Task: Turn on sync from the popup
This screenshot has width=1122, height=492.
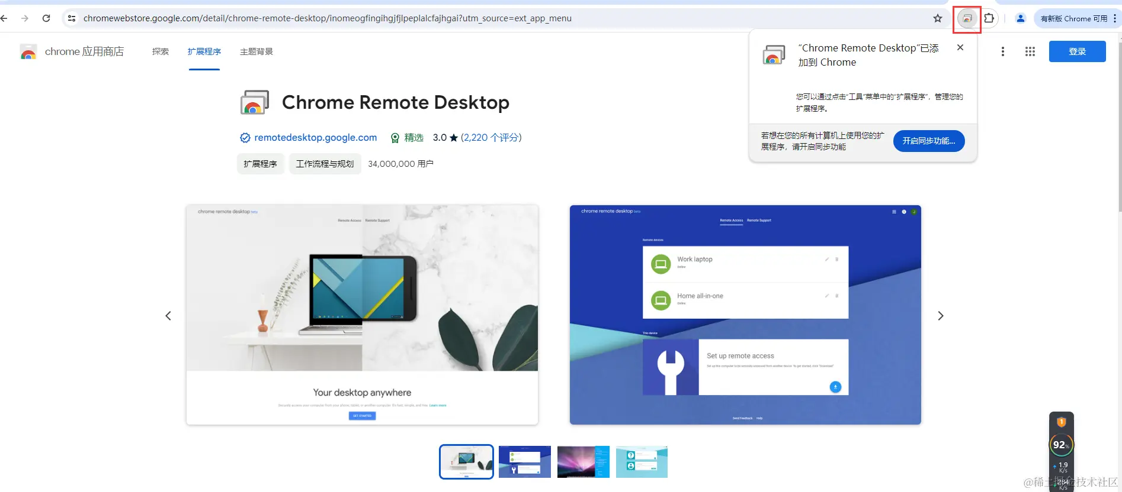Action: (x=929, y=141)
